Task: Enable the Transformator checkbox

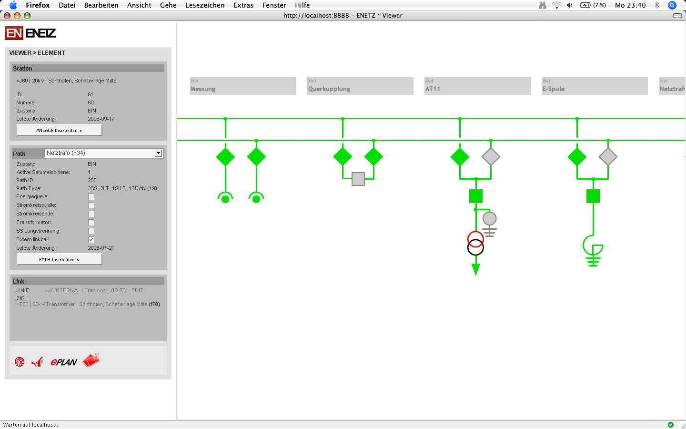Action: [91, 223]
